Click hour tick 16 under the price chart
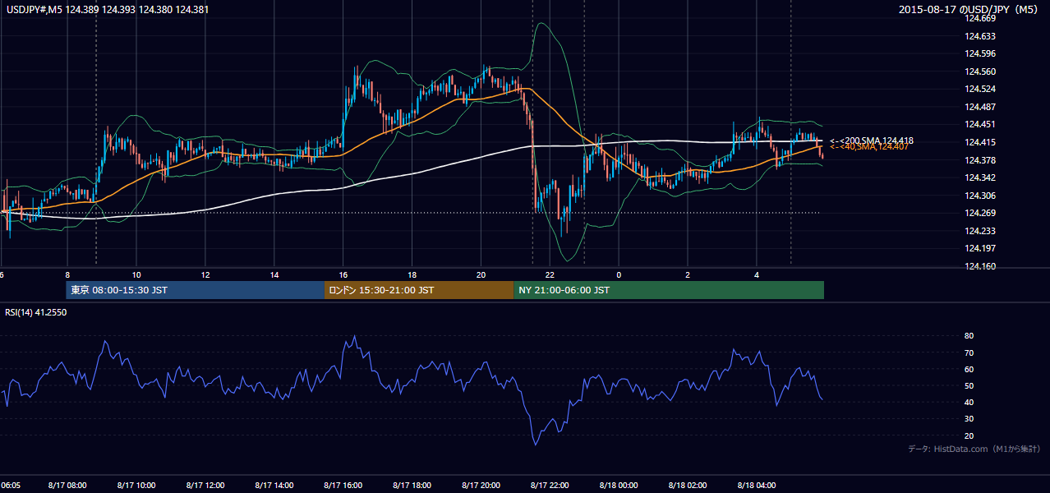The width and height of the screenshot is (1050, 493). tap(343, 274)
